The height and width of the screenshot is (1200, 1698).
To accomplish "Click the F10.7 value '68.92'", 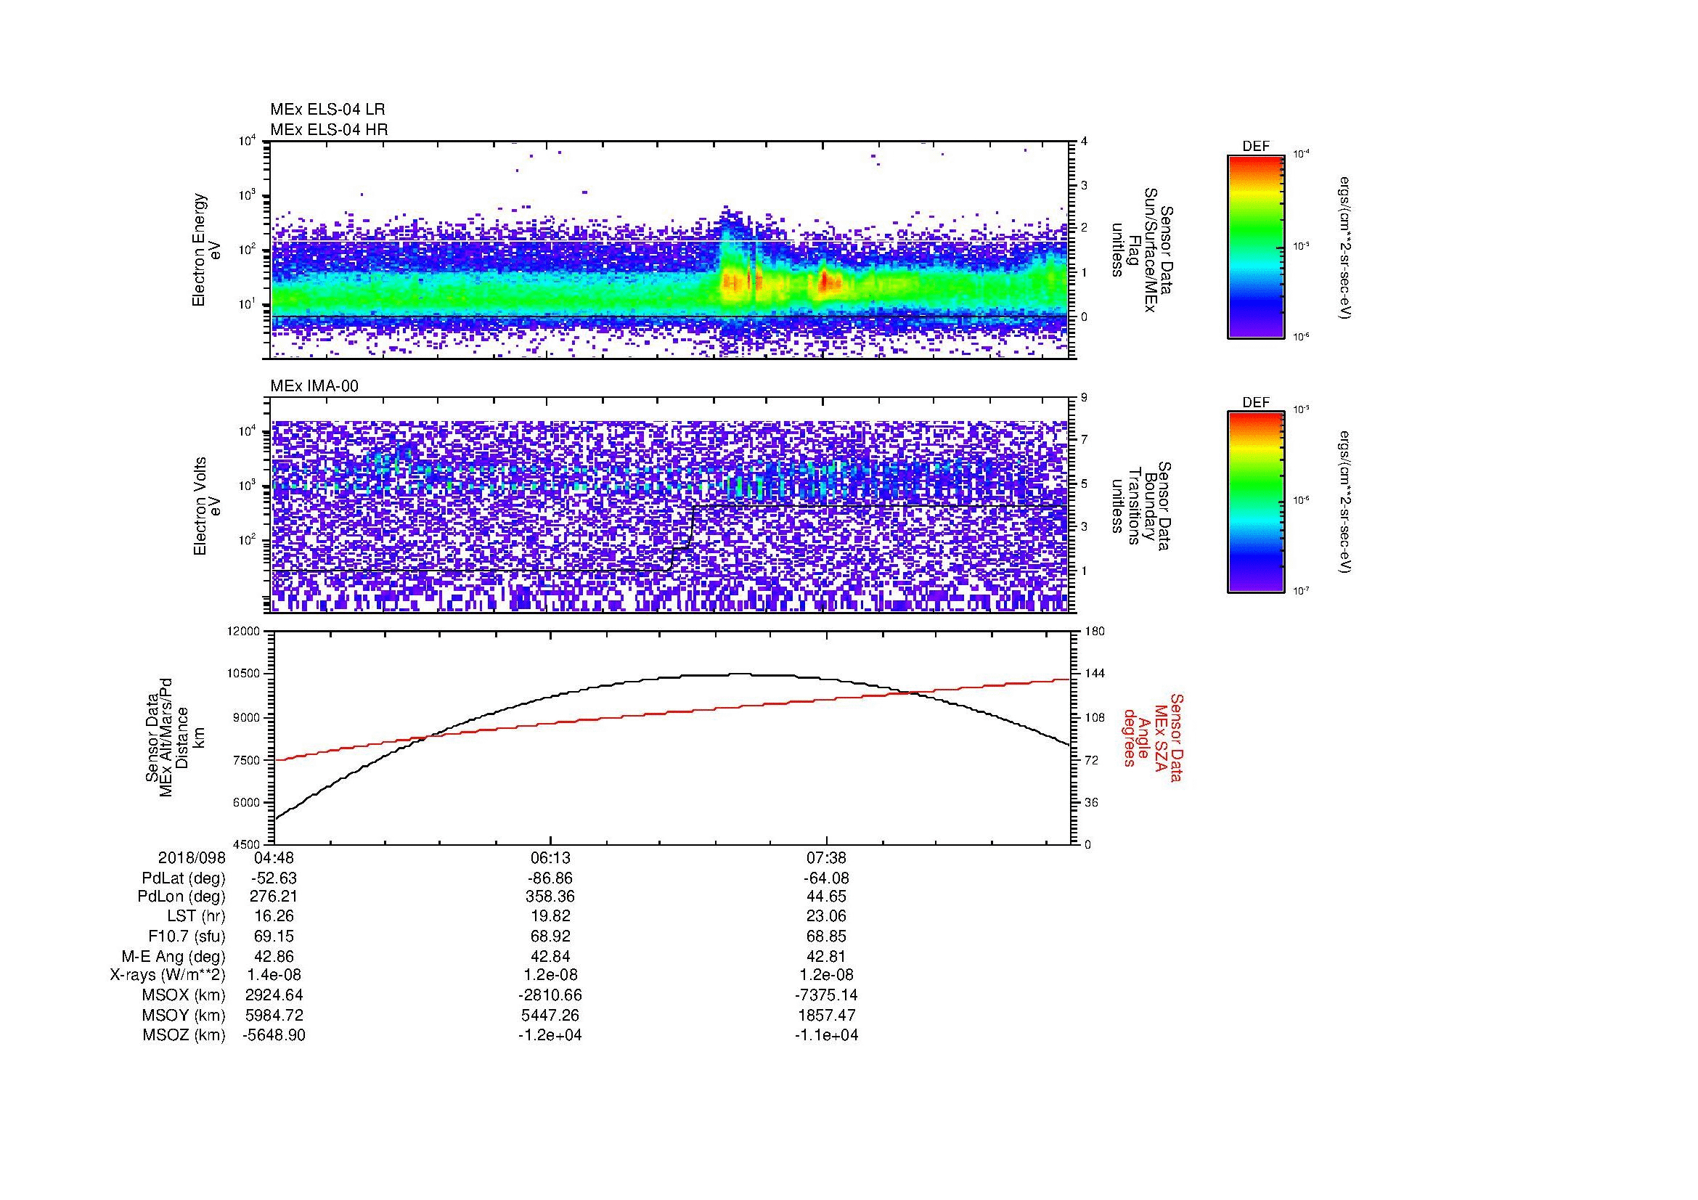I will click(x=550, y=936).
